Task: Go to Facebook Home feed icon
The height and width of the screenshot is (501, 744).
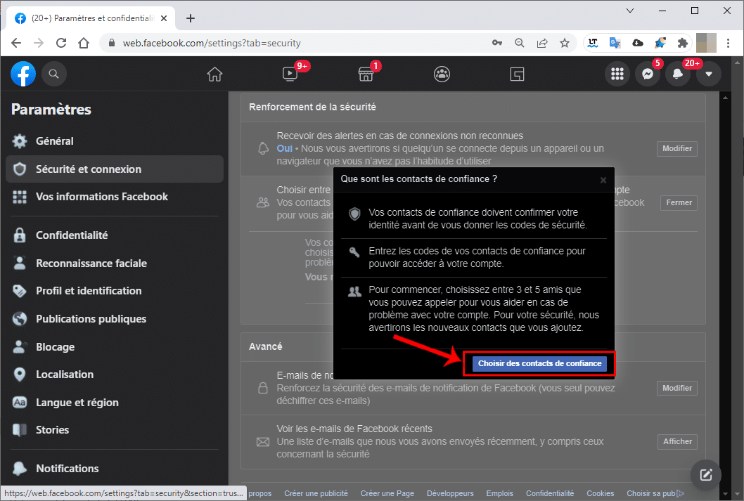Action: tap(214, 74)
